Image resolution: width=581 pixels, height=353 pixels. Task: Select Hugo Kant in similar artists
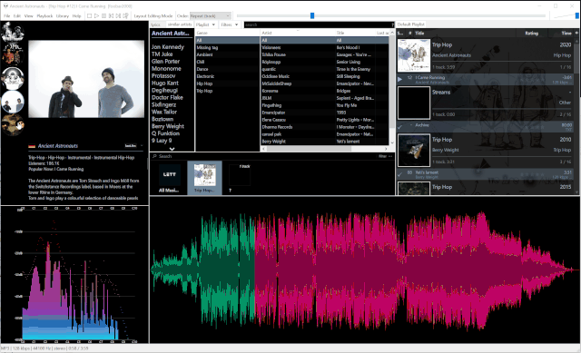pyautogui.click(x=165, y=83)
